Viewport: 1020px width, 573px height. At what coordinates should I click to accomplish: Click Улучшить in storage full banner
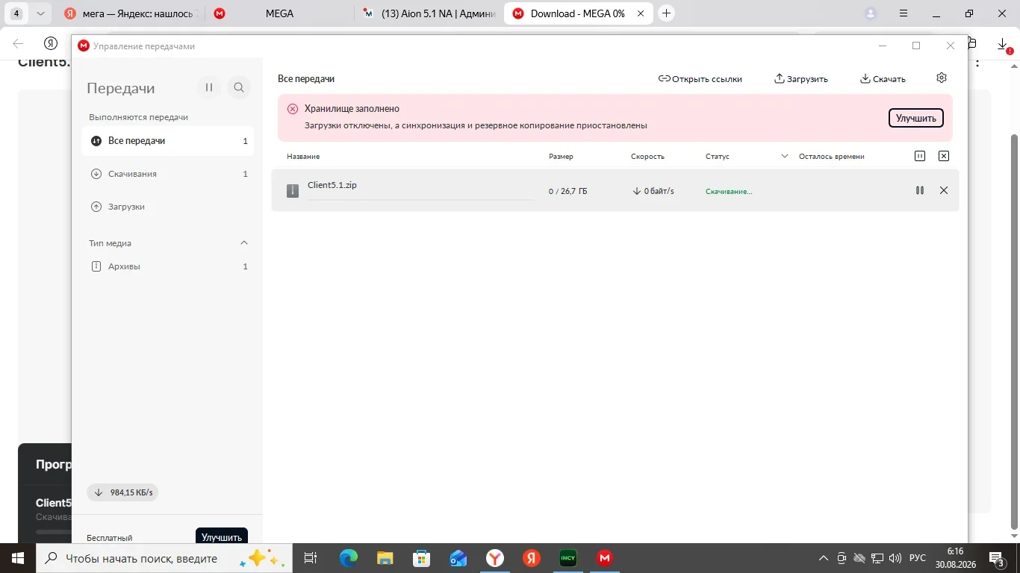(916, 118)
